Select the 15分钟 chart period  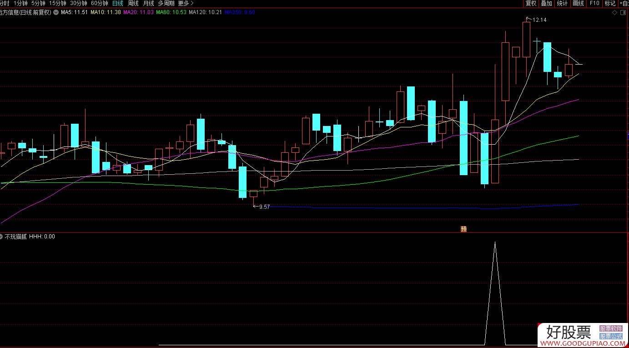pyautogui.click(x=58, y=3)
